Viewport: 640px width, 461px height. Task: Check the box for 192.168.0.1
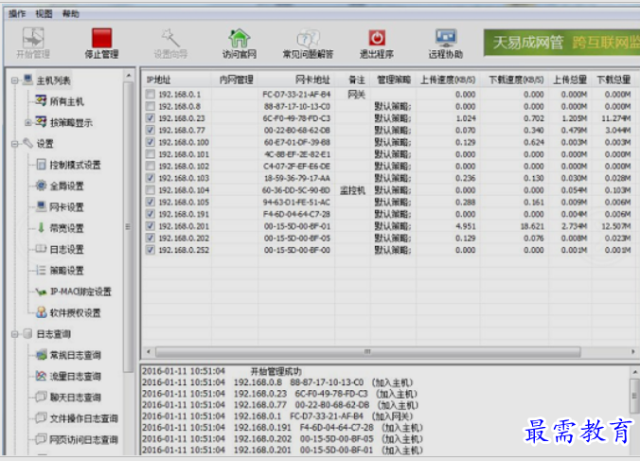[x=151, y=95]
